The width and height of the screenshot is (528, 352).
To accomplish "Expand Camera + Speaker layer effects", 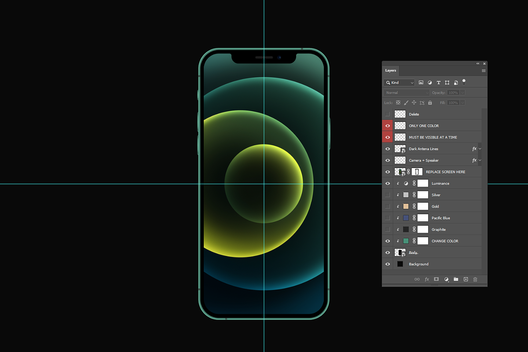I will 480,160.
